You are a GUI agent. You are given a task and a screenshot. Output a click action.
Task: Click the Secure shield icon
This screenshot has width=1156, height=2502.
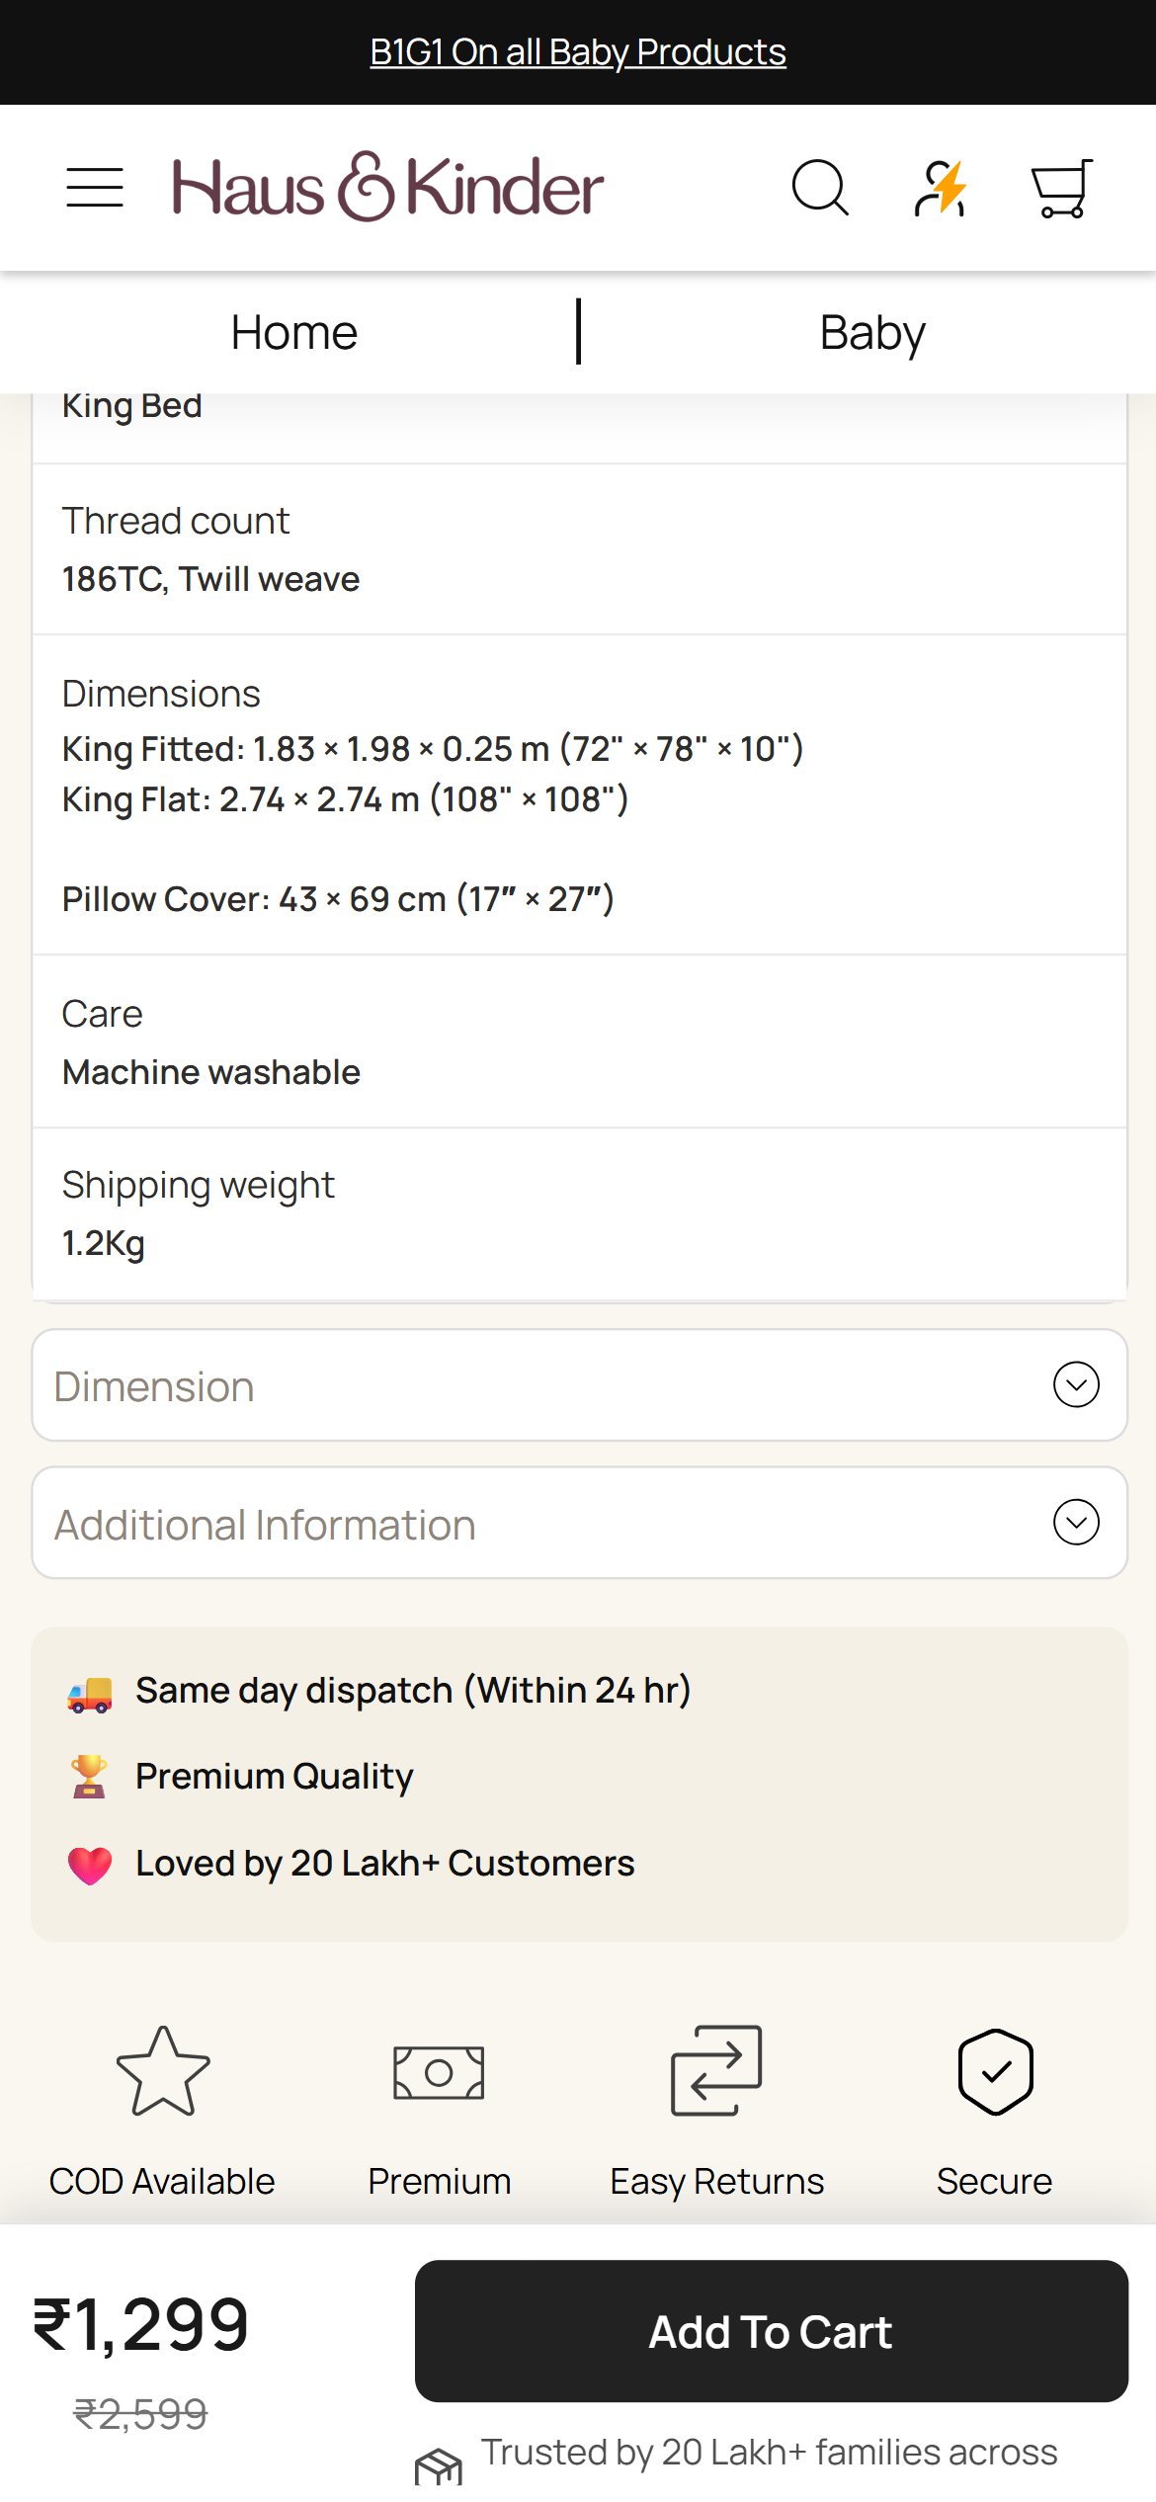pyautogui.click(x=995, y=2071)
